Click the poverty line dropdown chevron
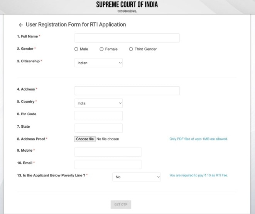The height and width of the screenshot is (214, 255). [158, 177]
